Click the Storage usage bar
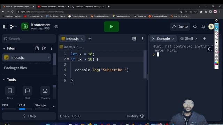The height and width of the screenshot is (125, 223). pos(42,109)
